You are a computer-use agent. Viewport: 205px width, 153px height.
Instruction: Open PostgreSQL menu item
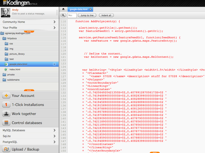coord(29,142)
